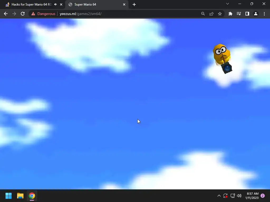The width and height of the screenshot is (270, 202).
Task: Click the yeezus.ml address bar URL
Action: point(81,14)
